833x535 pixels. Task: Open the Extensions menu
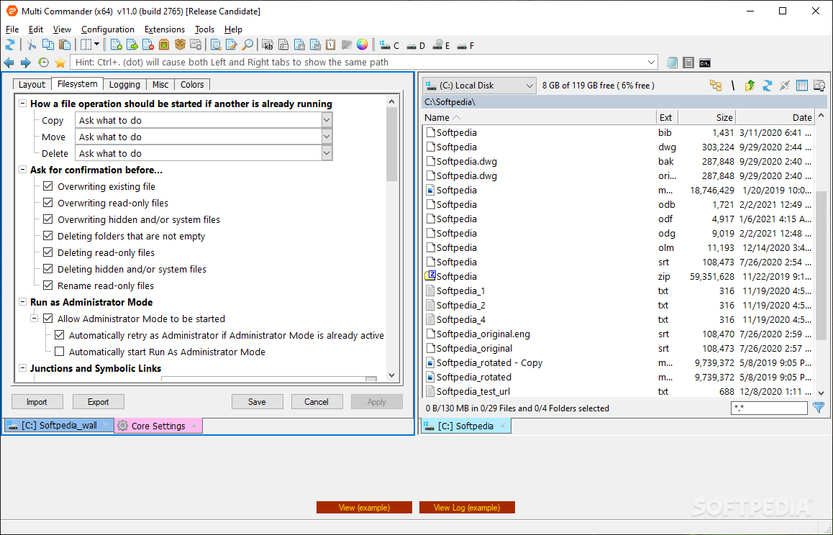click(x=165, y=29)
